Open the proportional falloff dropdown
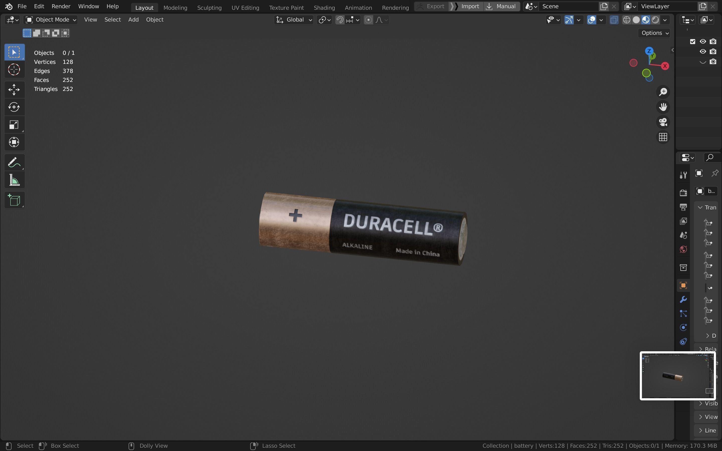 [382, 20]
